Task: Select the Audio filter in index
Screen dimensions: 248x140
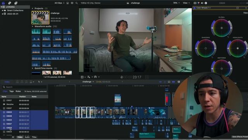Action: click(27, 137)
